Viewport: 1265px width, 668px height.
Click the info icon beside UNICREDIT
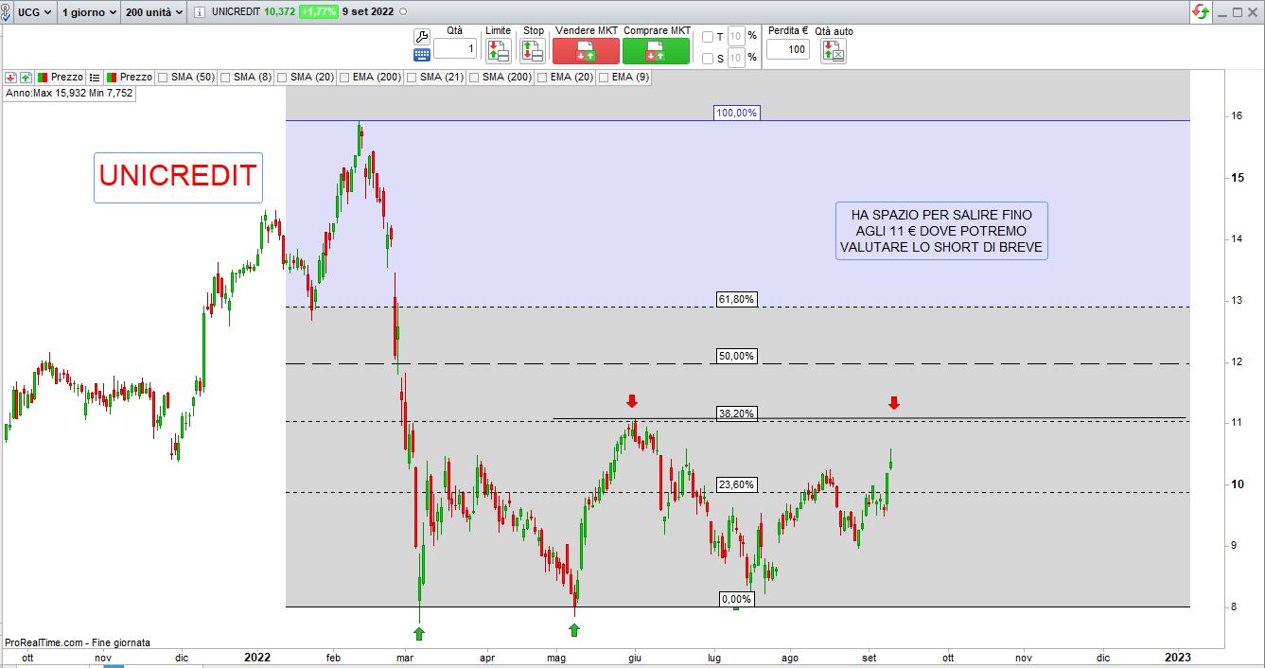[199, 12]
